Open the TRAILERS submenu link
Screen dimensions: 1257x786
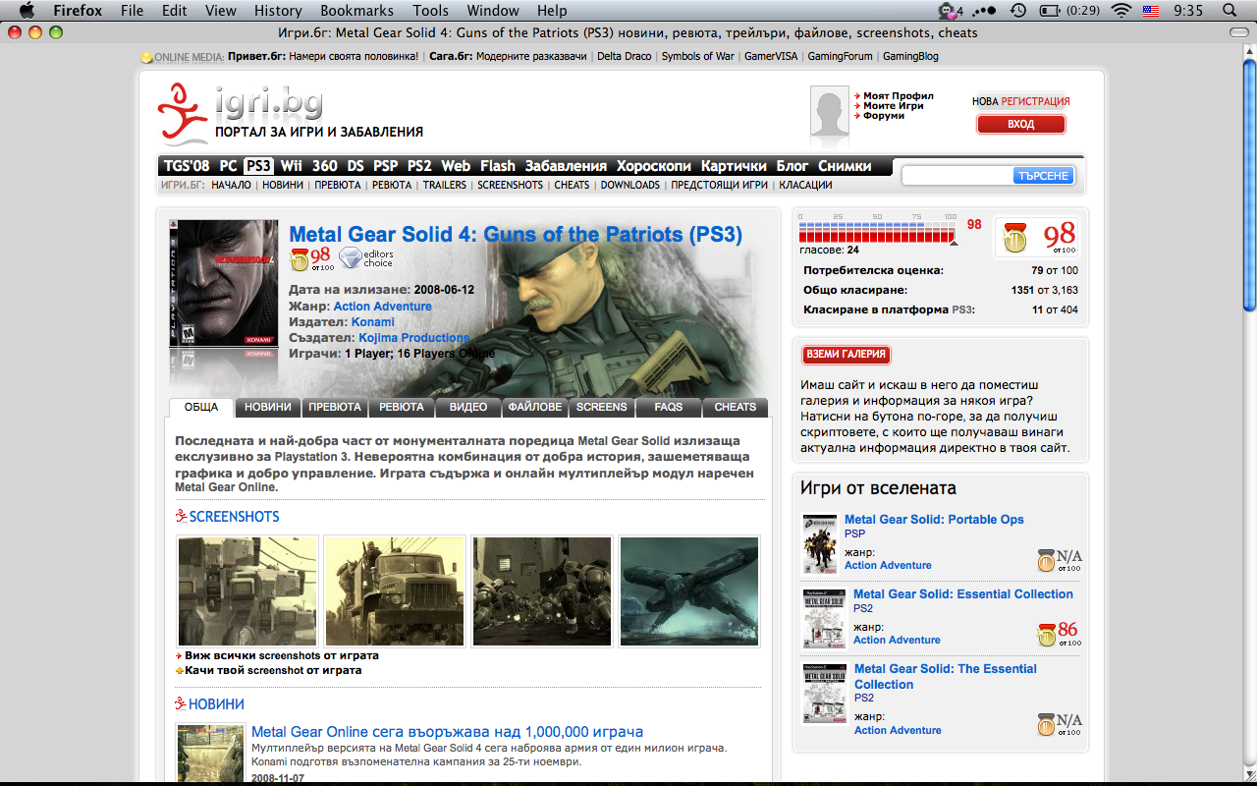(445, 185)
